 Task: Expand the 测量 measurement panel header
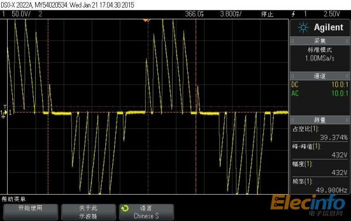click(x=319, y=120)
